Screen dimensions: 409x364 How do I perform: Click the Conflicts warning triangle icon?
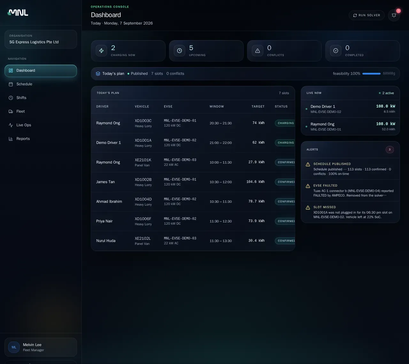(x=258, y=51)
